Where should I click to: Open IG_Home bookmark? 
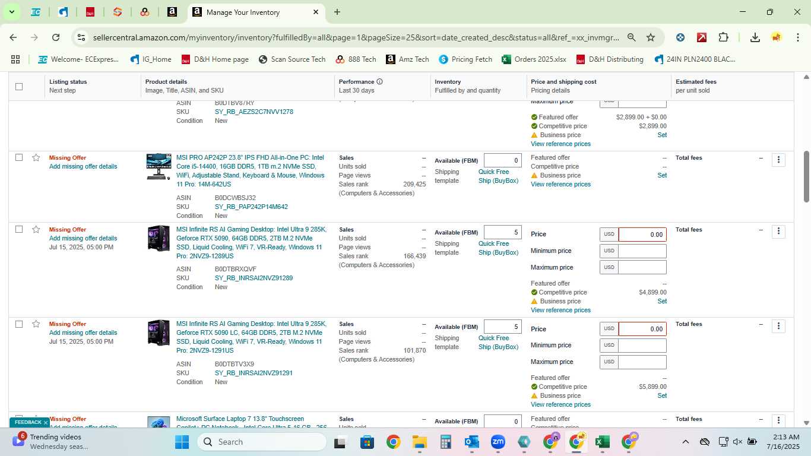(x=151, y=59)
